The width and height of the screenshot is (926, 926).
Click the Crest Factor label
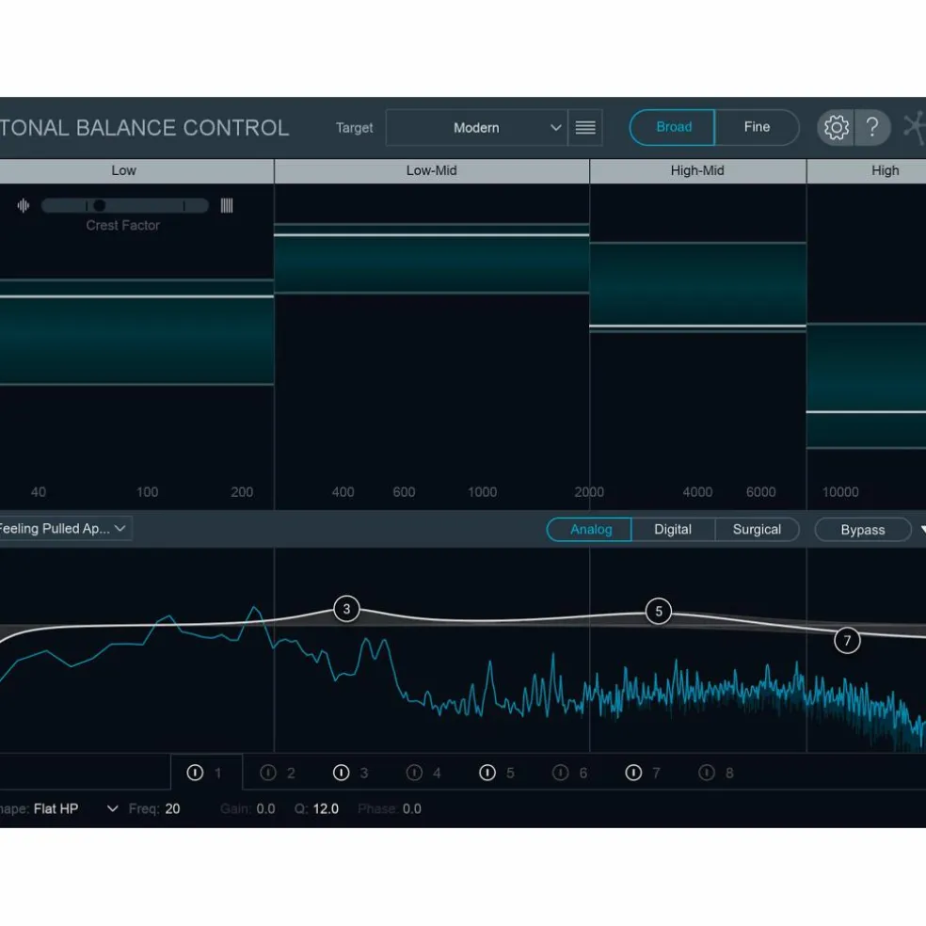click(123, 225)
